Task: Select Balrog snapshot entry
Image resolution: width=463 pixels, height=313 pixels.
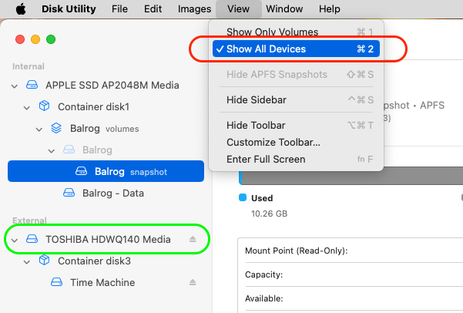Action: (x=106, y=171)
